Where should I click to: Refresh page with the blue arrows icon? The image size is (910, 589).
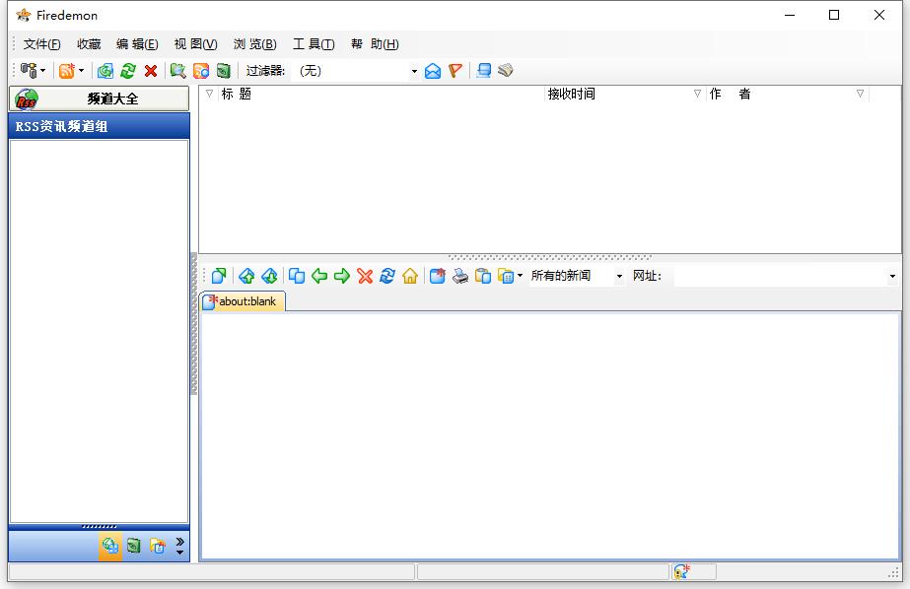387,276
